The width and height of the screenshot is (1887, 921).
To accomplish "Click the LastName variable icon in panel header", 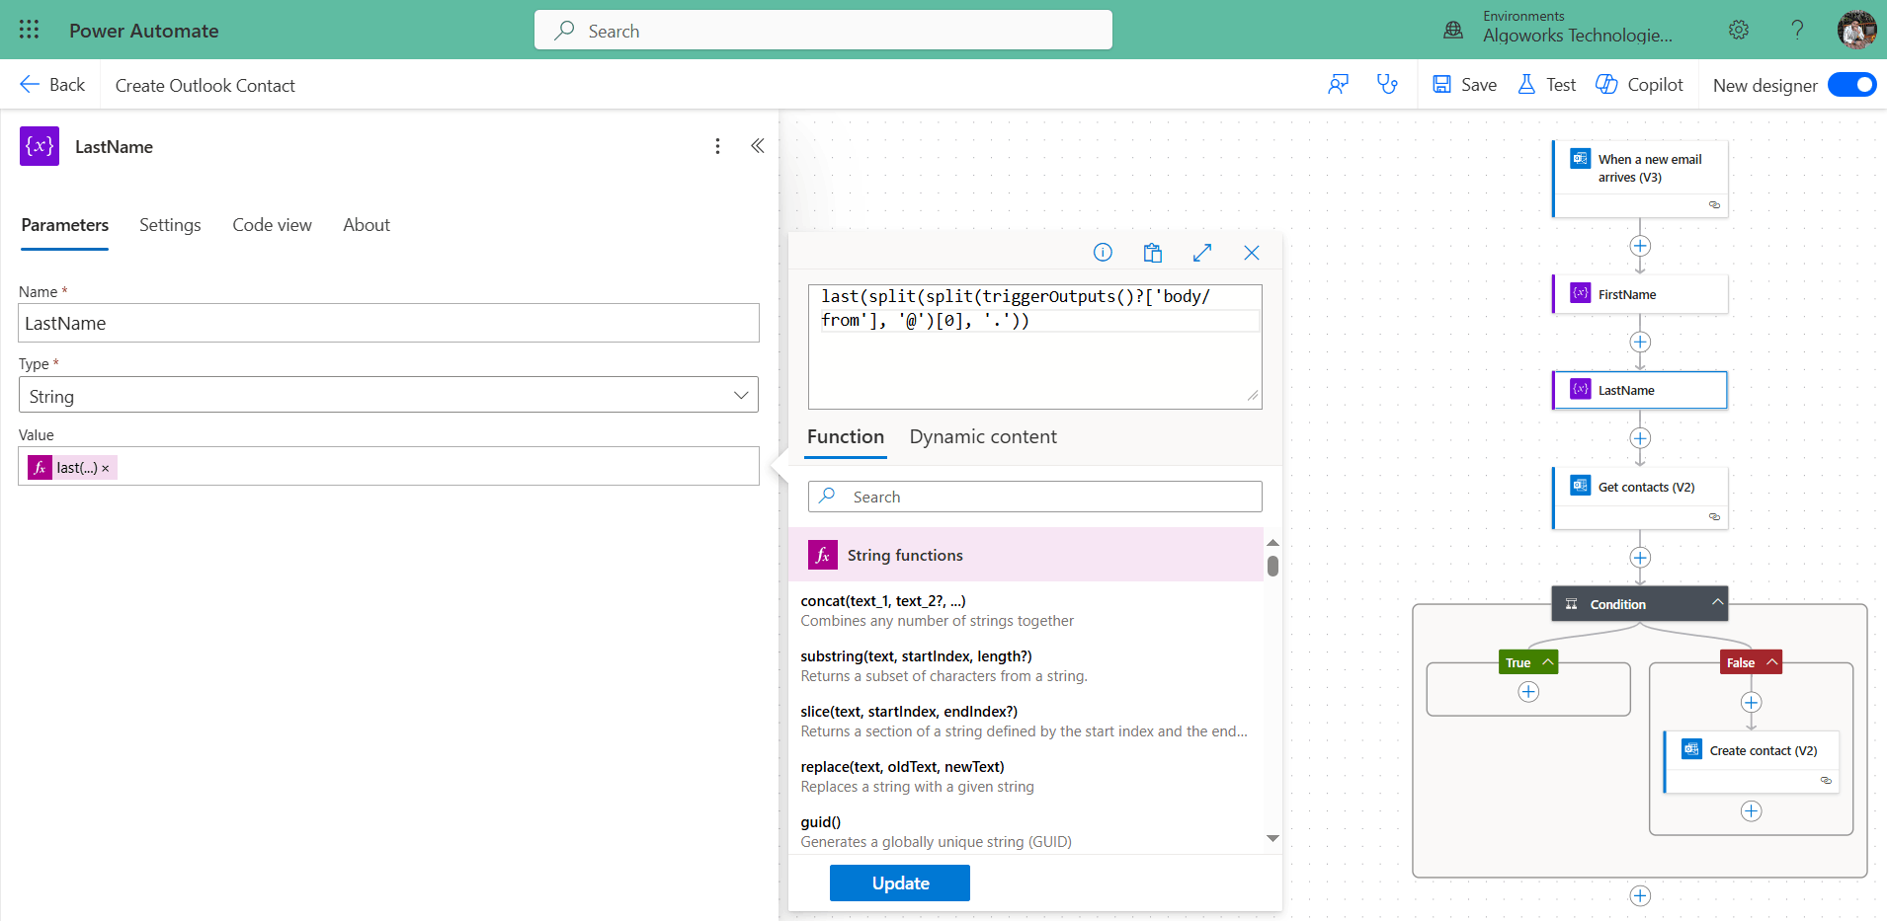I will click(x=40, y=146).
